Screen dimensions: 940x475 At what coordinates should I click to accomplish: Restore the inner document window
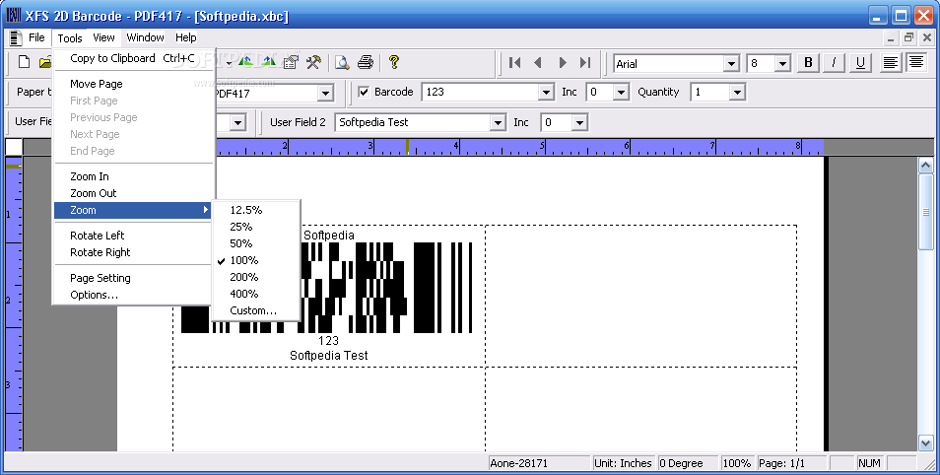908,38
